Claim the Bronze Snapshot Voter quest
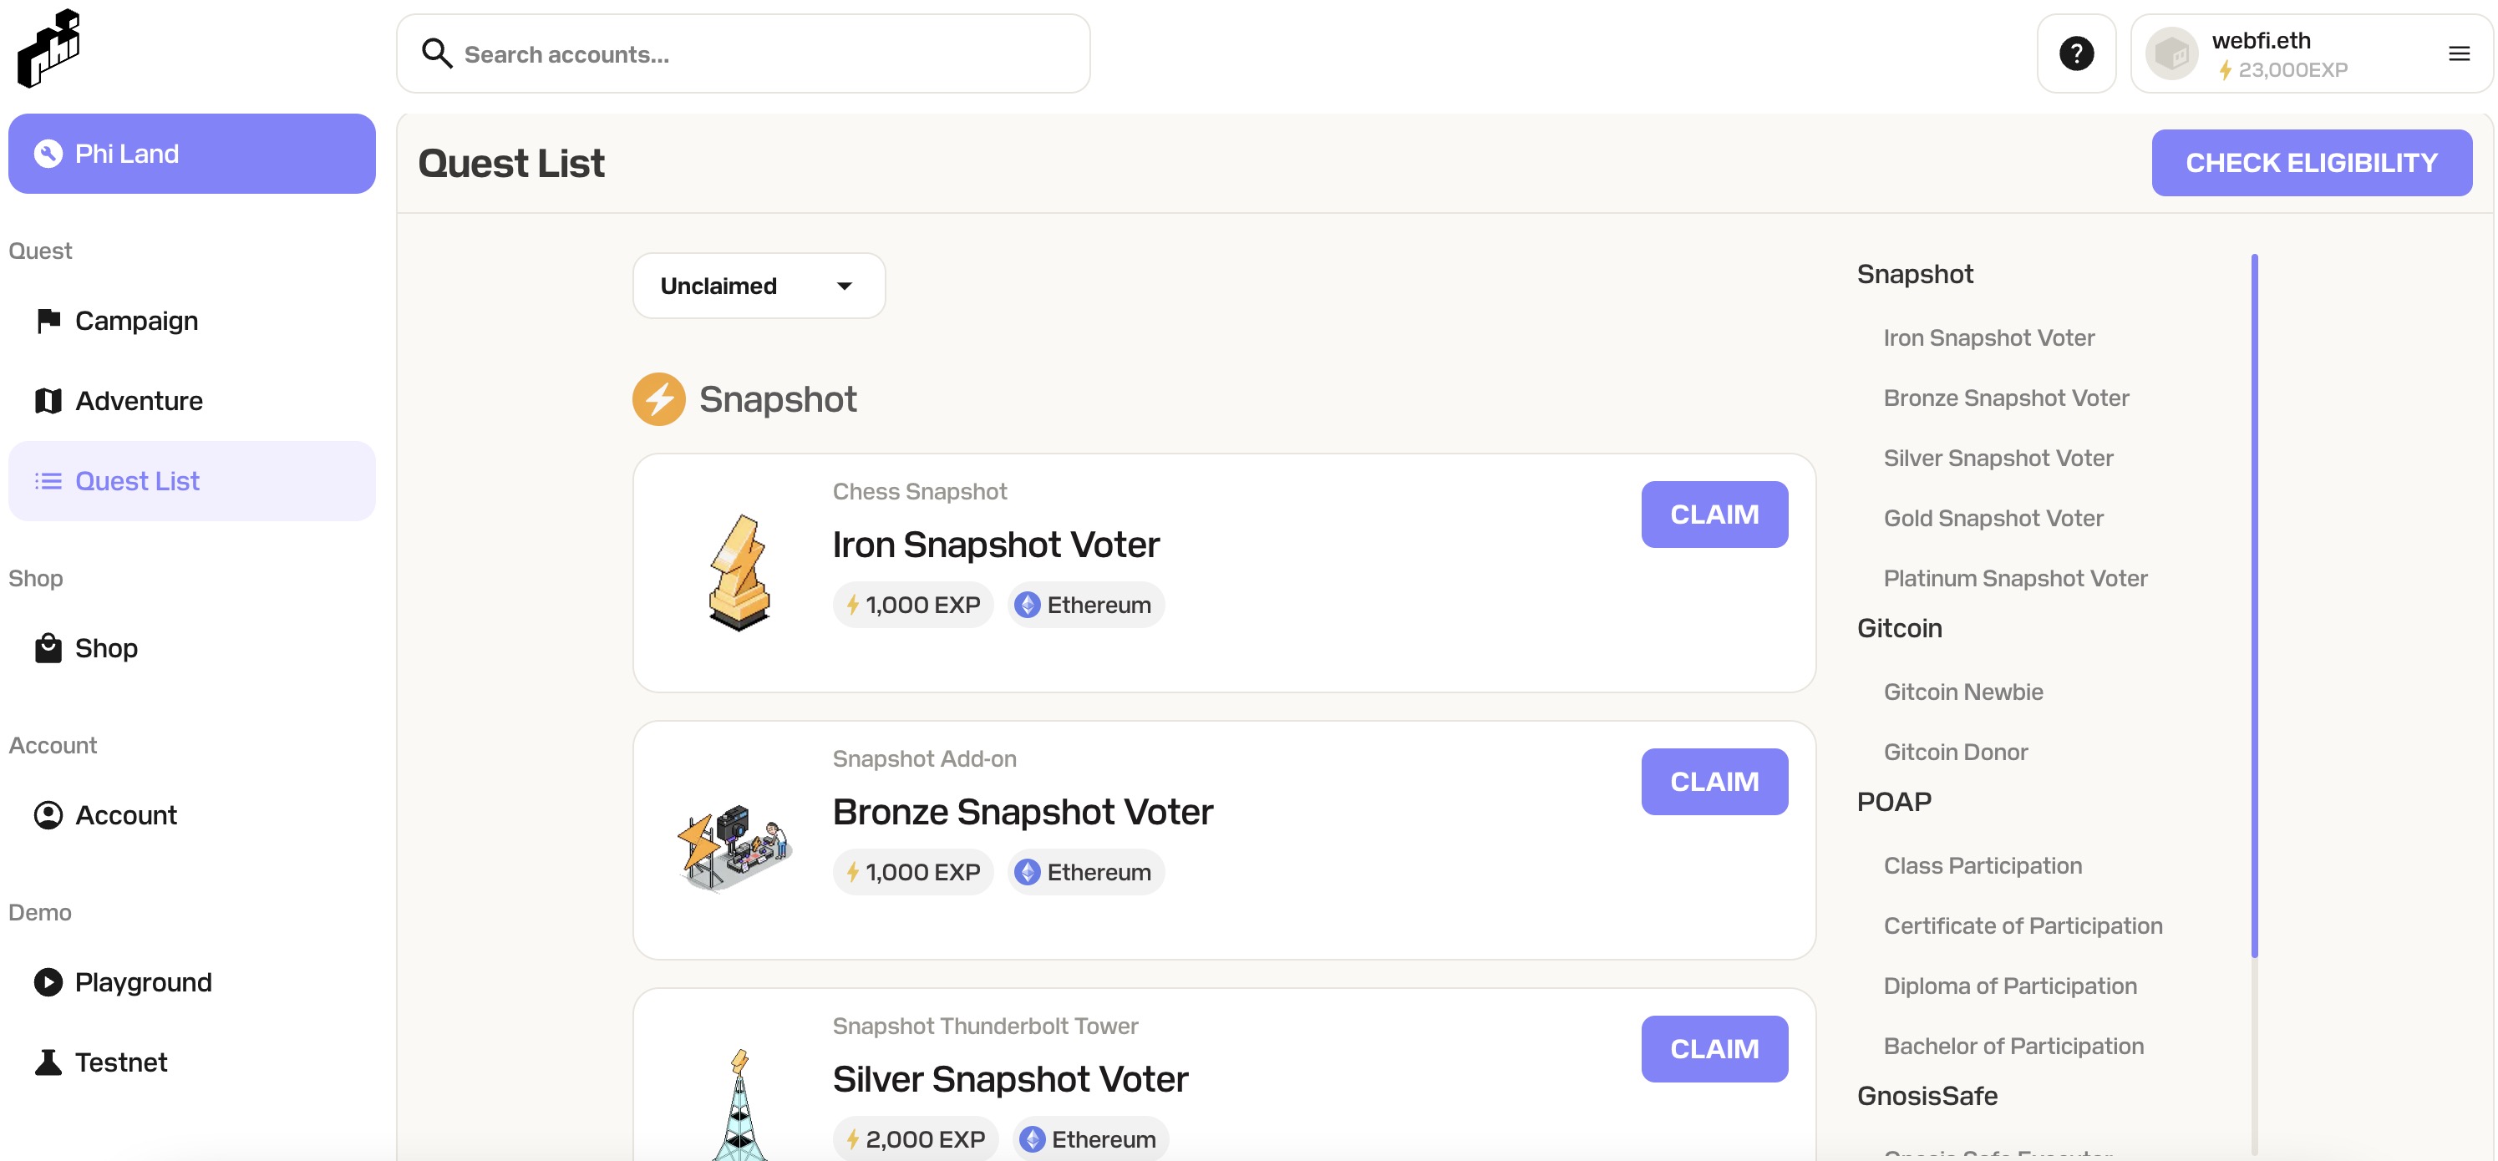 click(x=1714, y=781)
